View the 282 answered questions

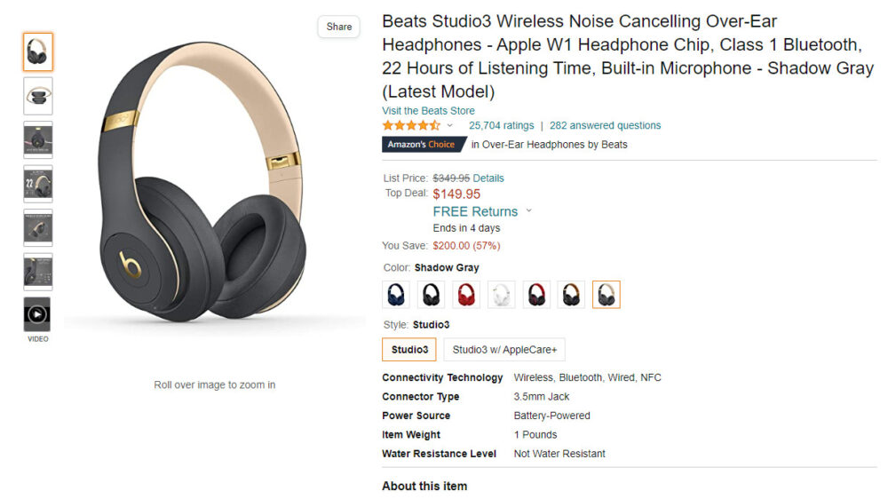[x=605, y=126]
